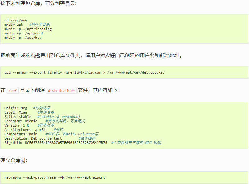Click the 'mkdir -p ./apt/incoming' line
249x184 pixels.
28,29
